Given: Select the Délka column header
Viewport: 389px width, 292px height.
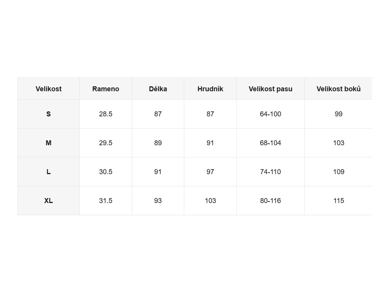Looking at the screenshot, I should tap(158, 89).
